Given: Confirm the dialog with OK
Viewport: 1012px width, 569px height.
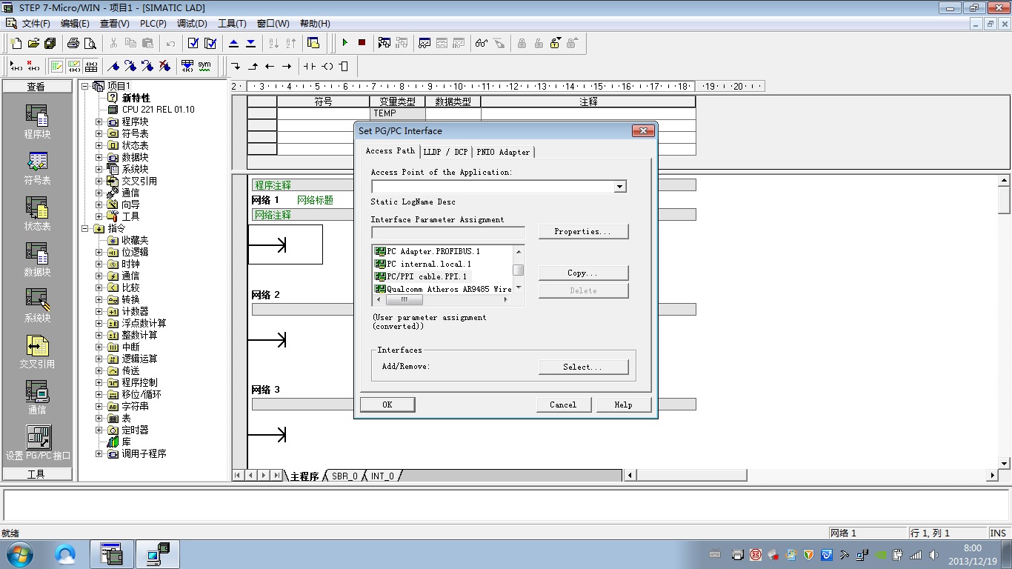Looking at the screenshot, I should [387, 405].
